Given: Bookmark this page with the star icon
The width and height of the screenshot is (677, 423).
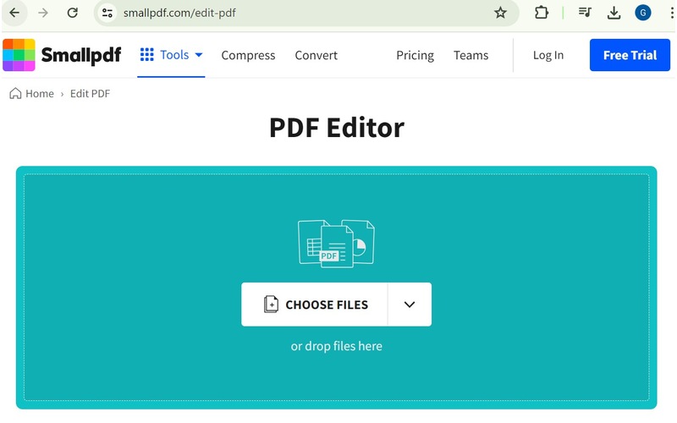Looking at the screenshot, I should click(x=500, y=13).
